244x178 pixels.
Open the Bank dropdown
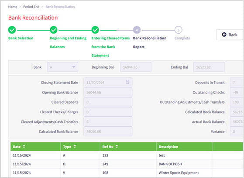(x=62, y=67)
